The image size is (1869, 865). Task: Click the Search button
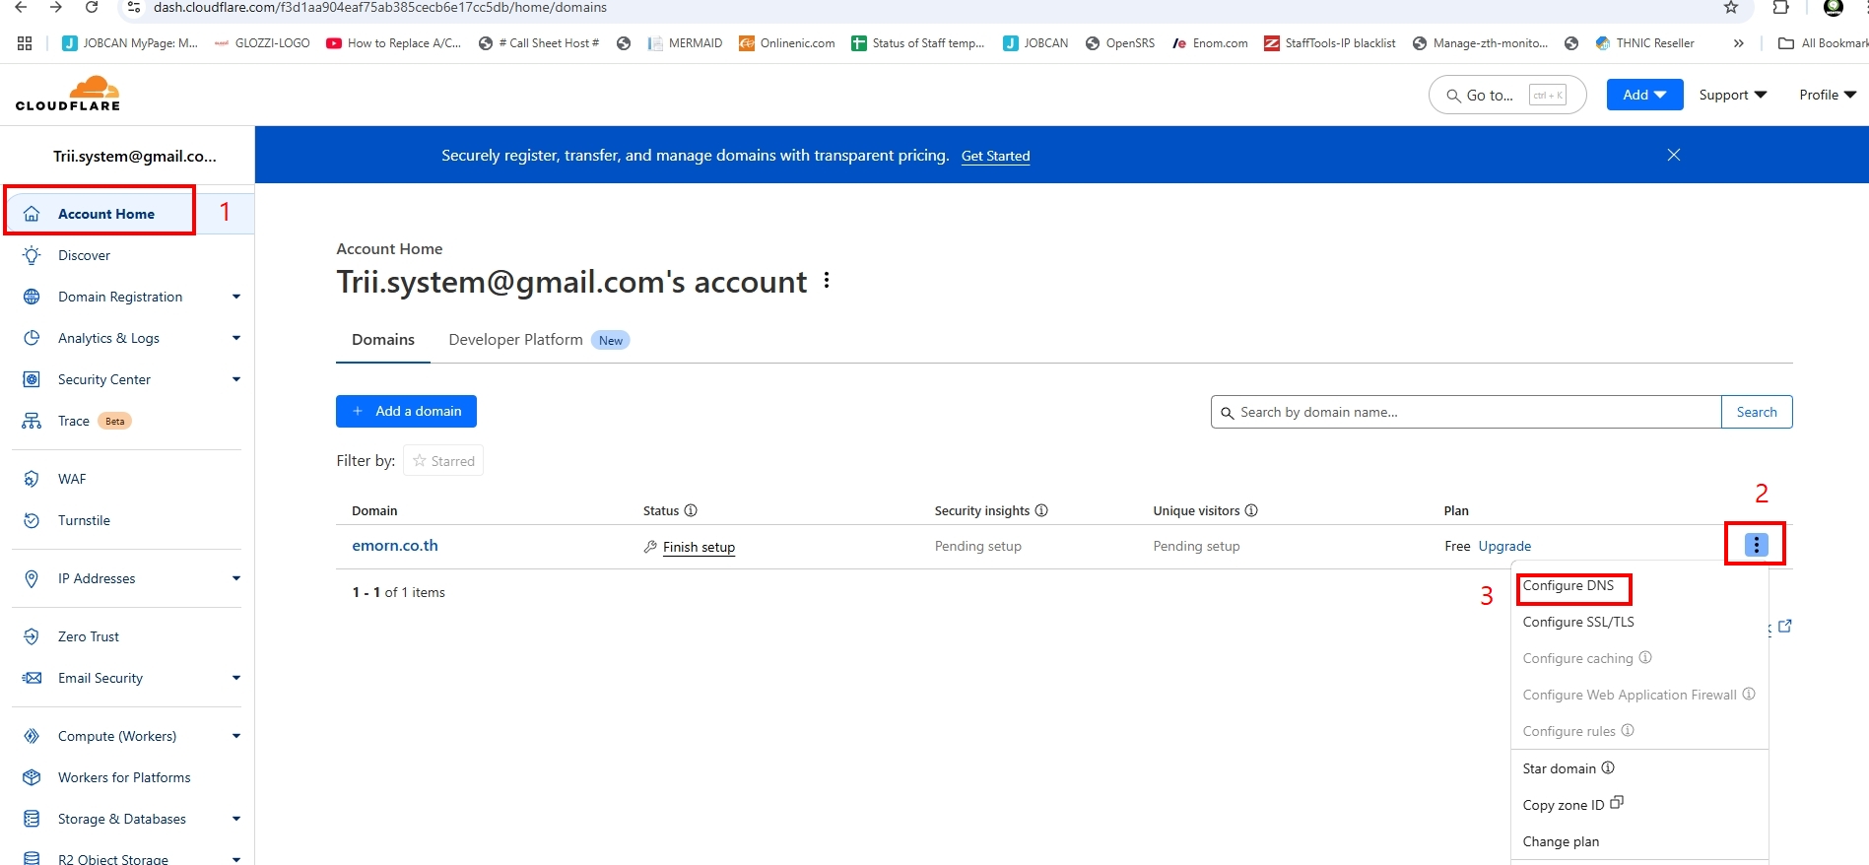[1757, 412]
